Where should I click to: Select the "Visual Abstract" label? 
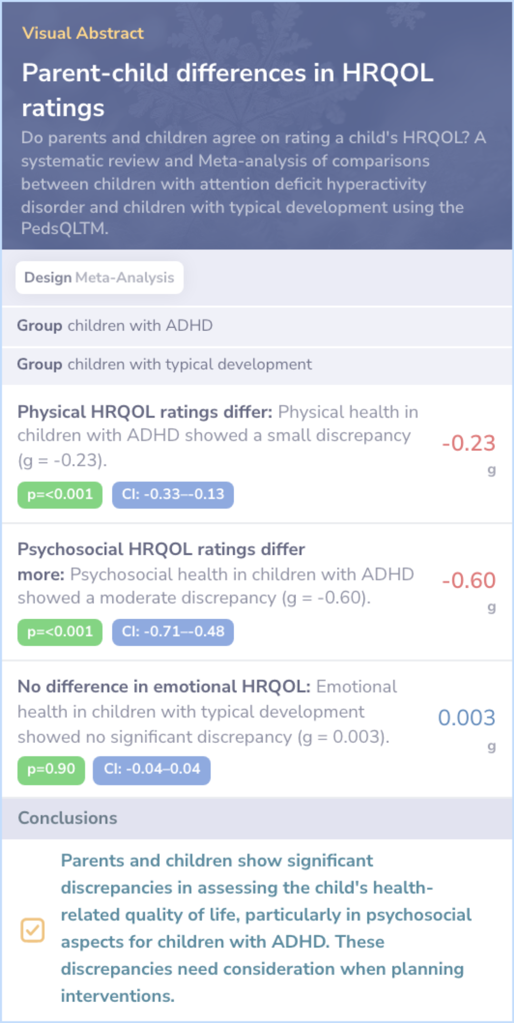pos(83,33)
